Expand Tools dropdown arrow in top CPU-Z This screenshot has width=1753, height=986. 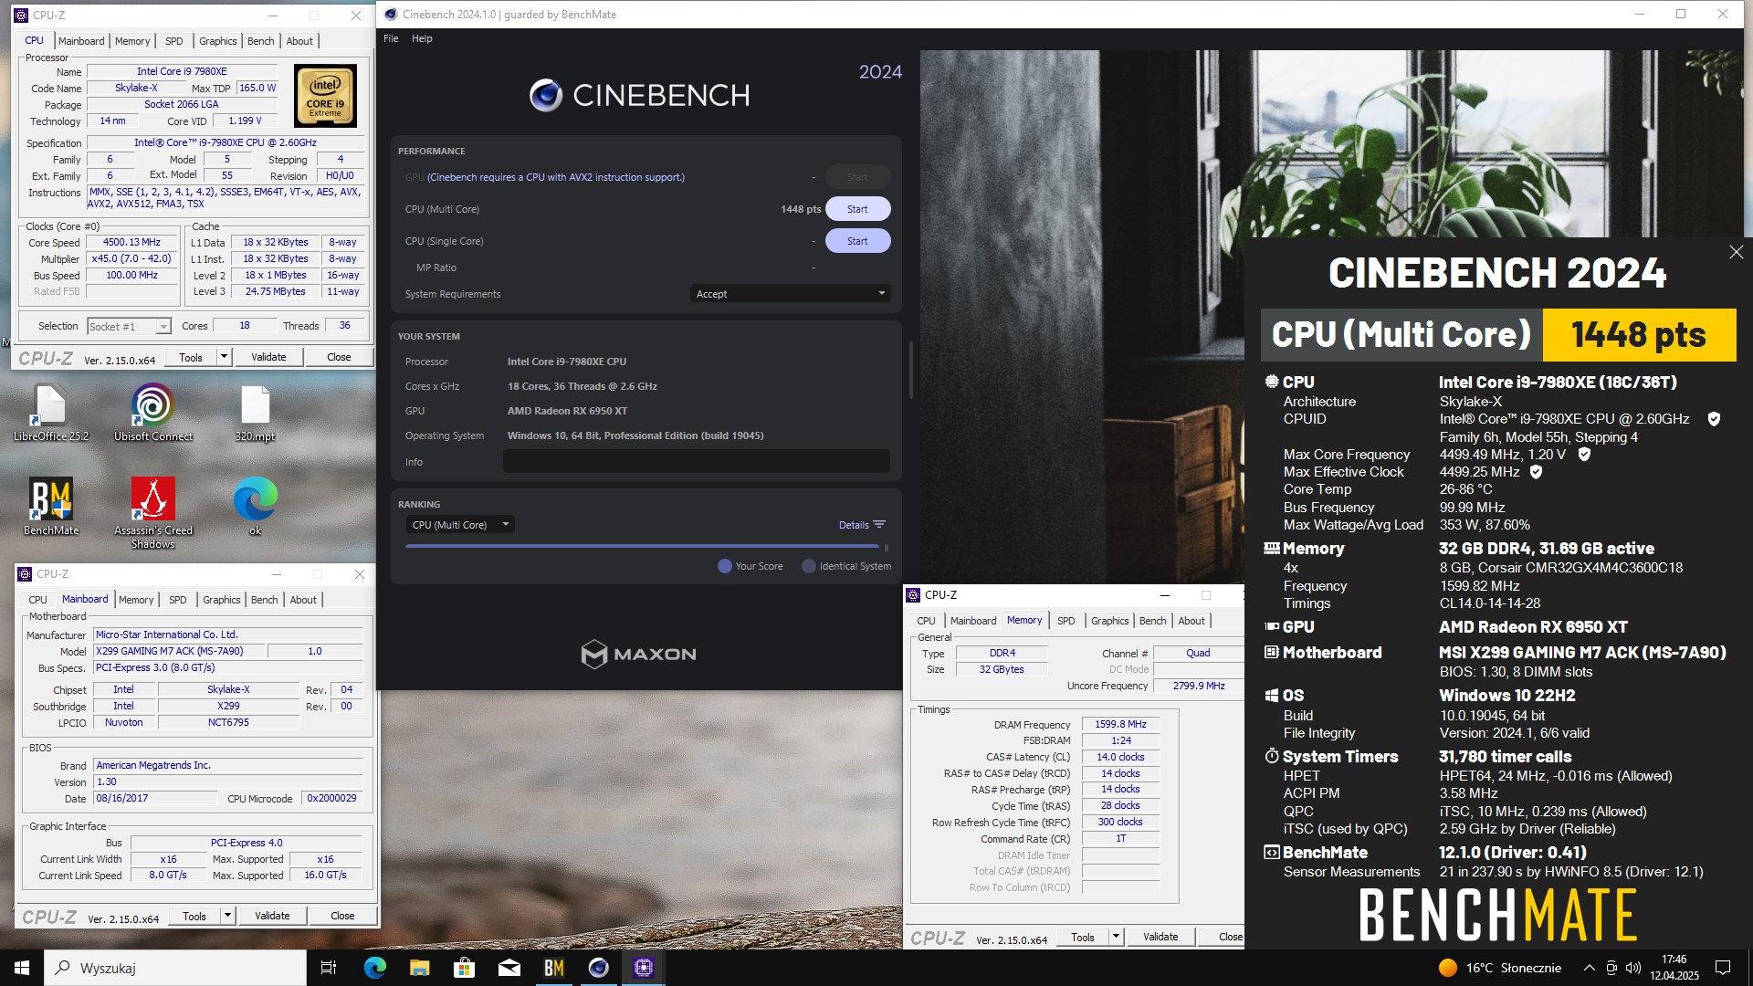pos(224,357)
